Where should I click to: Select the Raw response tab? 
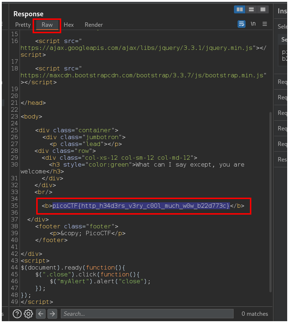pyautogui.click(x=47, y=25)
